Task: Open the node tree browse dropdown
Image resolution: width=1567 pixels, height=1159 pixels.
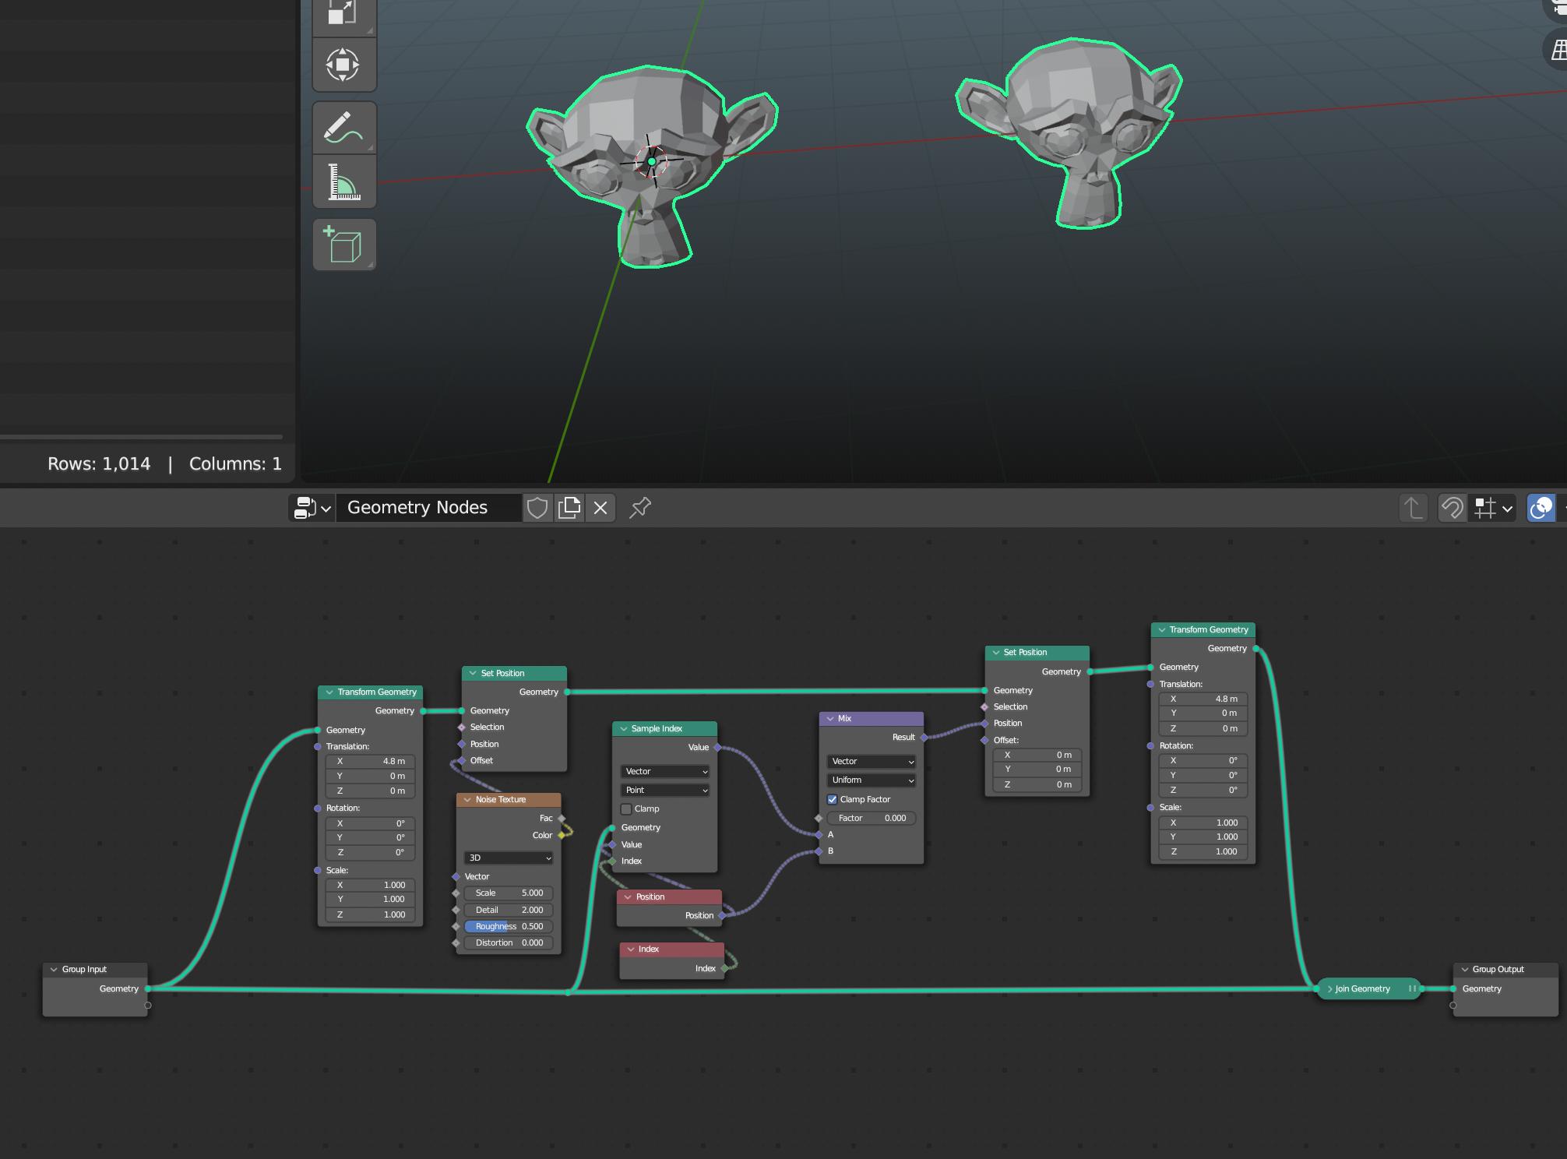Action: point(312,508)
